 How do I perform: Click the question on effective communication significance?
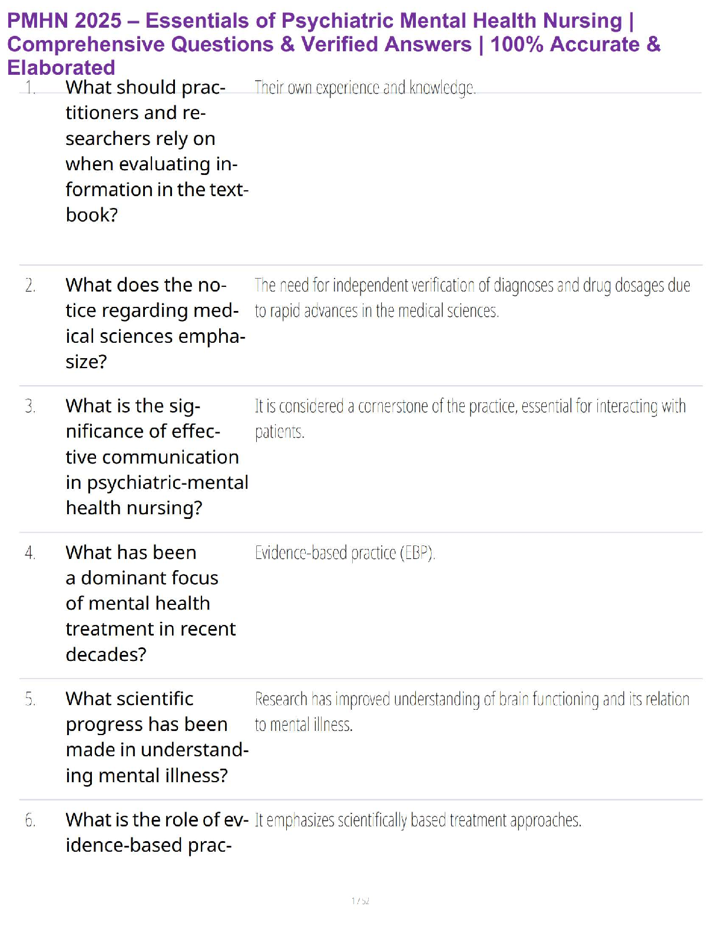click(156, 456)
